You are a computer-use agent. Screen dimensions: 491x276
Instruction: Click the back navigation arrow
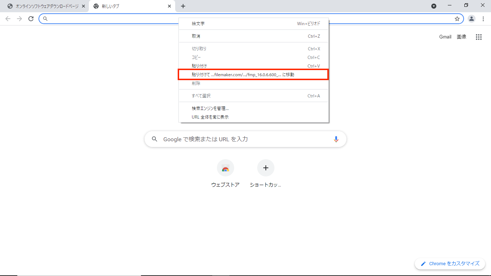[8, 19]
